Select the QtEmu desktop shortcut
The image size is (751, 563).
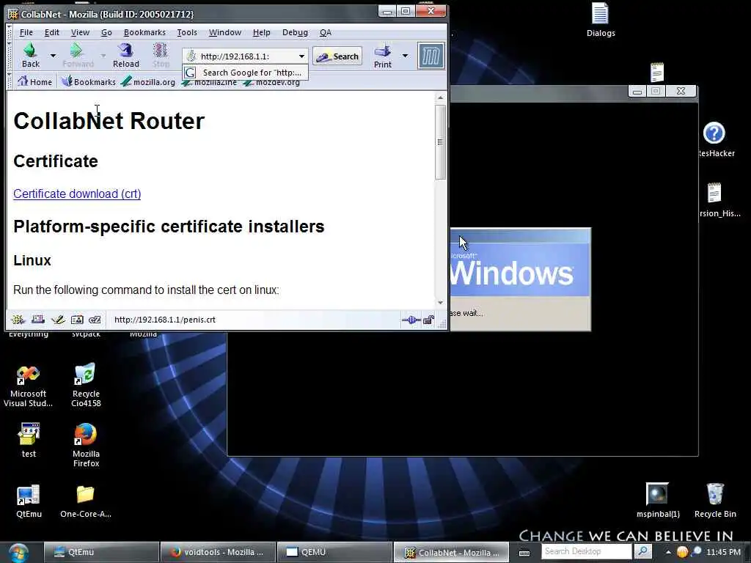[x=29, y=501]
